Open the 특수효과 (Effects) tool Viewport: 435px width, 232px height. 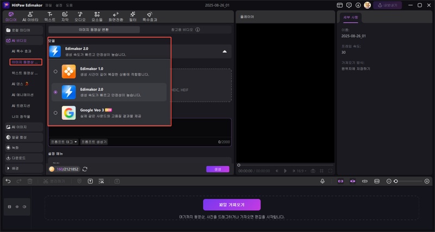click(x=150, y=17)
